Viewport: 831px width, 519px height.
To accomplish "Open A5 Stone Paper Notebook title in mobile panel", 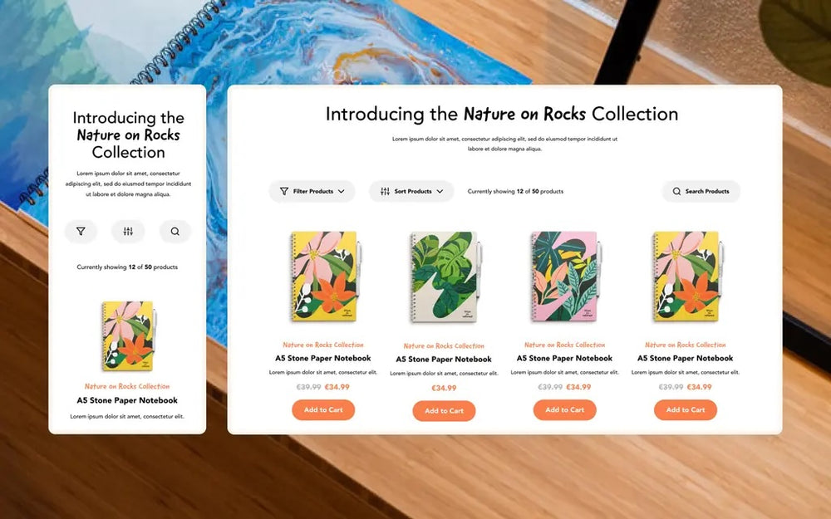I will pyautogui.click(x=127, y=400).
